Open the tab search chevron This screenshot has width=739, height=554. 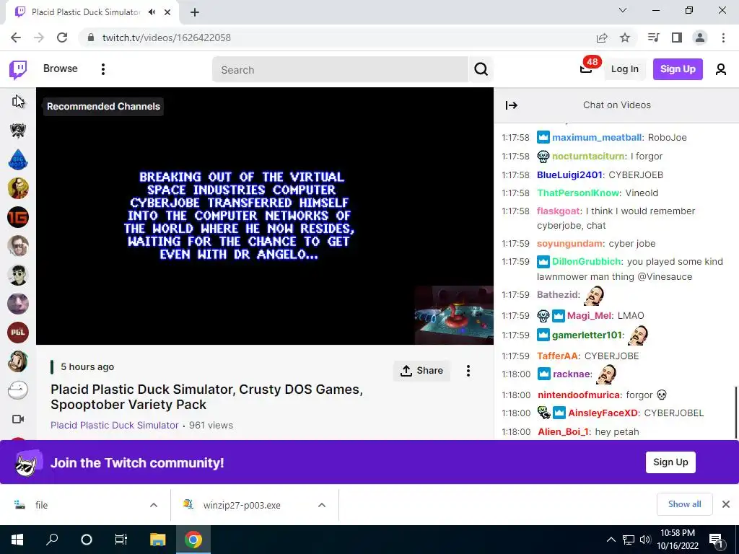pos(623,10)
